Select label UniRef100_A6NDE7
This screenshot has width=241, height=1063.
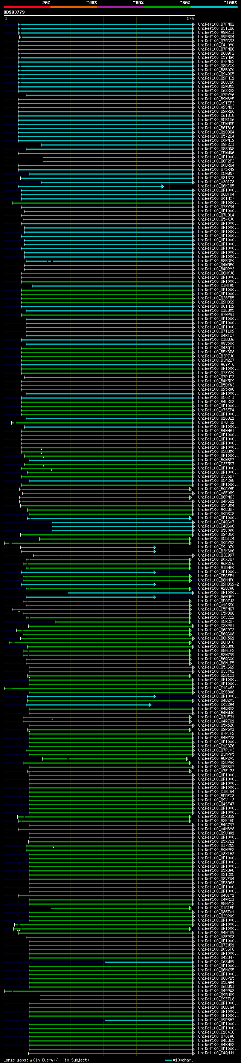click(x=216, y=597)
